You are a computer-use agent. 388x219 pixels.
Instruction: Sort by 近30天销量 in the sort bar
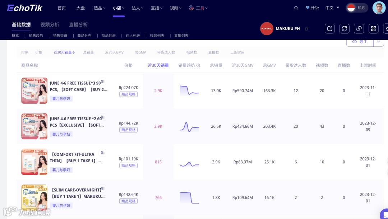pyautogui.click(x=64, y=52)
